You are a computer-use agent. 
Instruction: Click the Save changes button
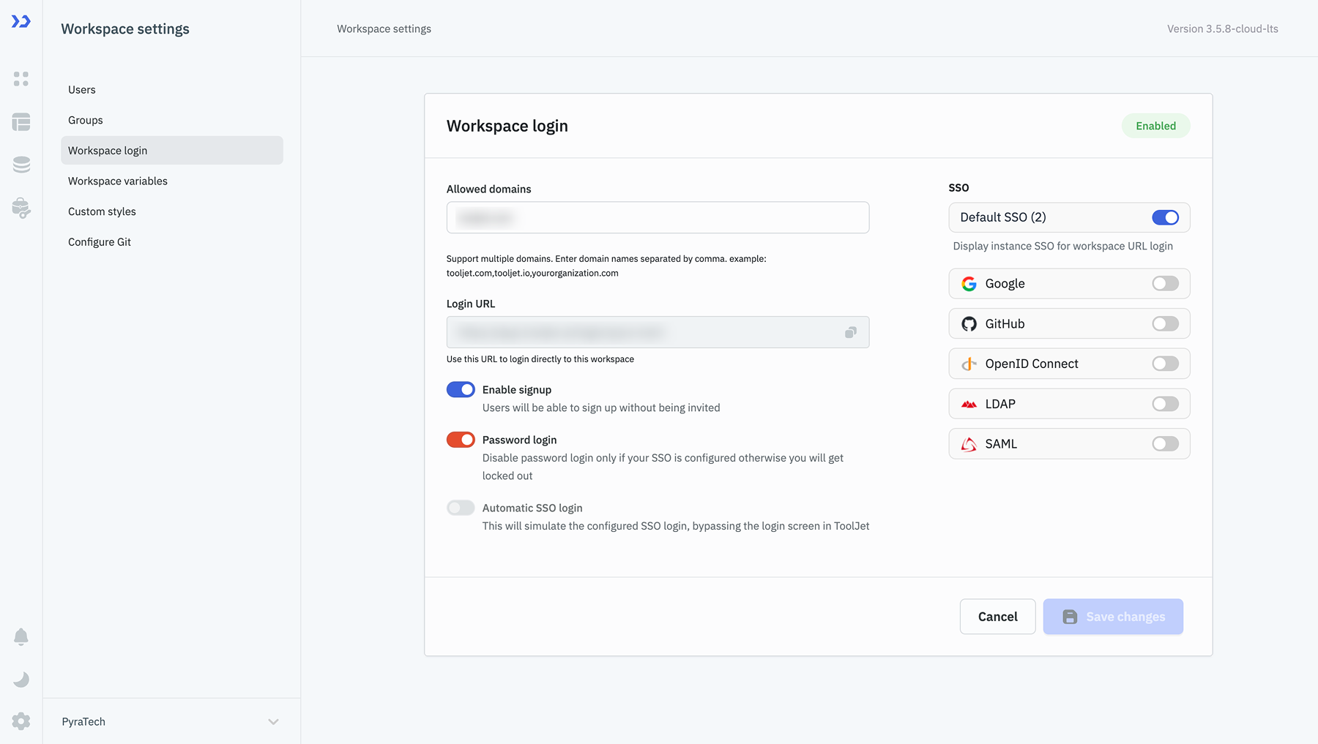(1113, 616)
